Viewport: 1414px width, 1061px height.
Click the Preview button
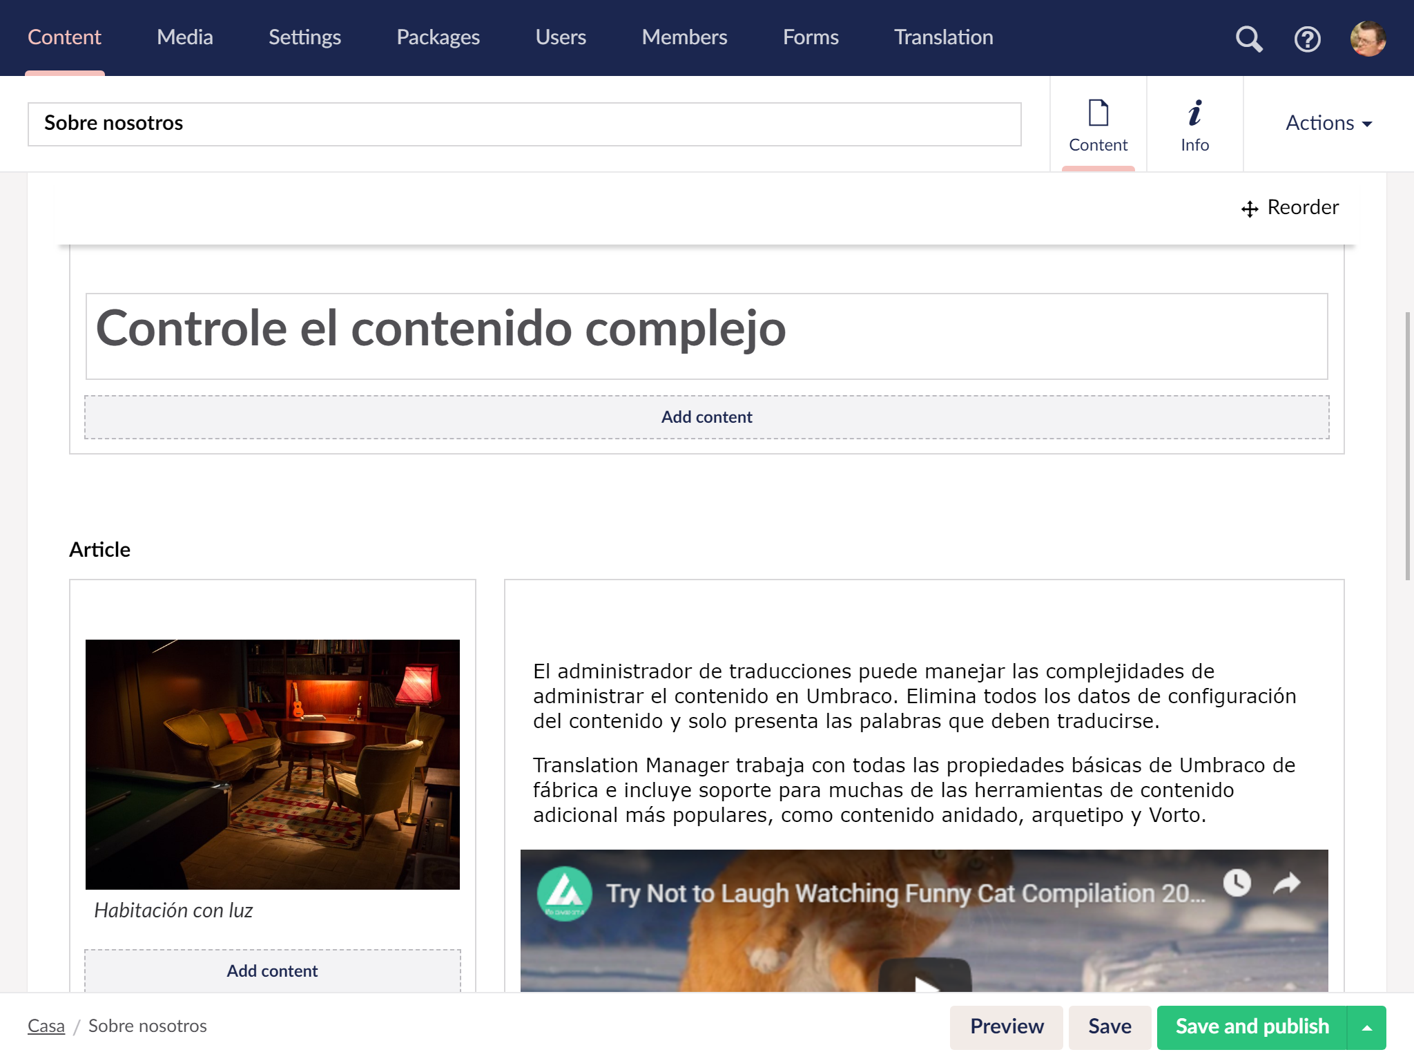1006,1027
